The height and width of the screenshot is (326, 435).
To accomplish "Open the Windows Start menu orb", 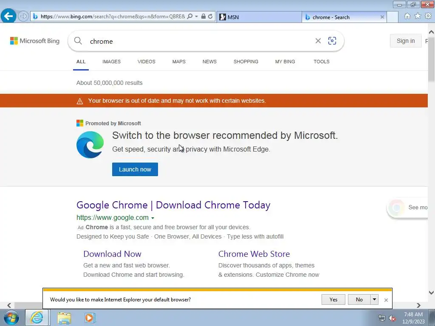I will pos(11,318).
